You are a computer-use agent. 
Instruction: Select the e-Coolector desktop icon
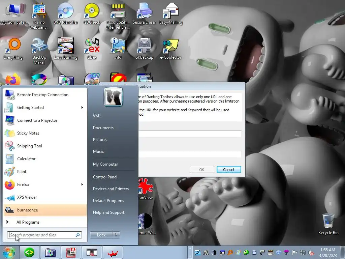[x=171, y=49]
